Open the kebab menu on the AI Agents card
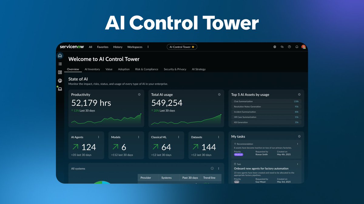 pos(98,137)
